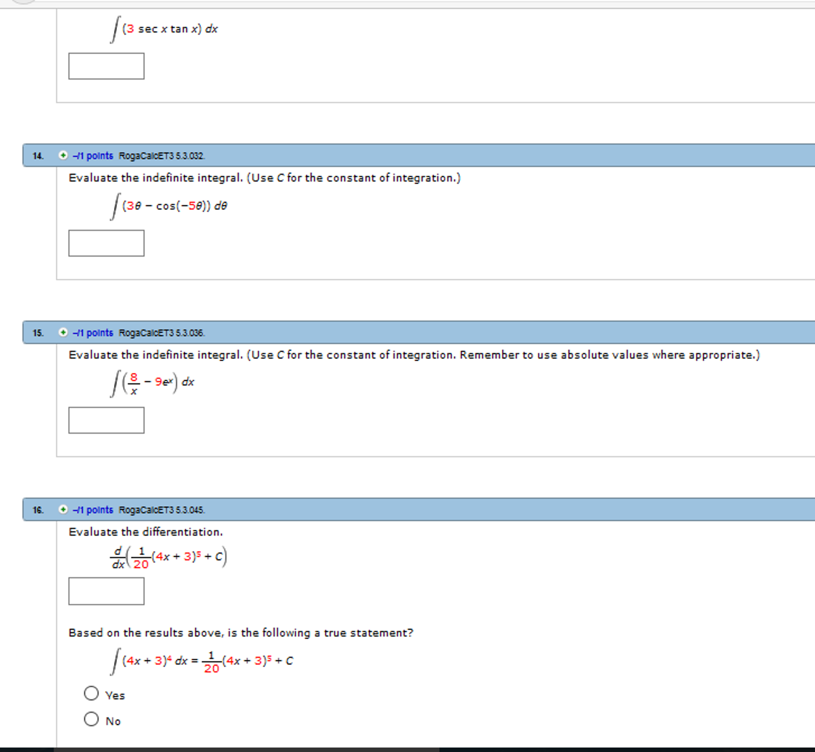Click answer box for sec x tan x integral
This screenshot has height=752, width=815.
coord(106,66)
